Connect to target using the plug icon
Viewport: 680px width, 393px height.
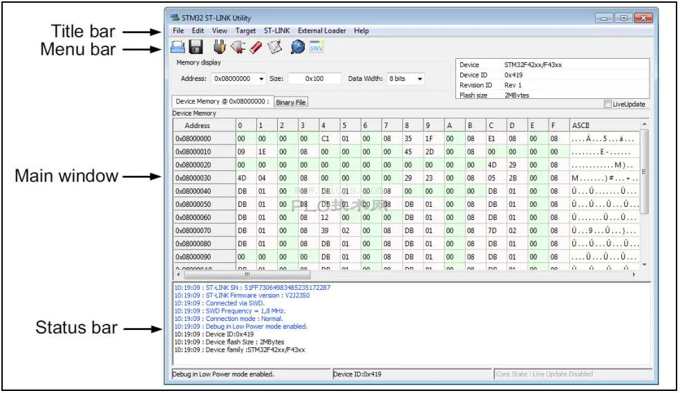220,47
